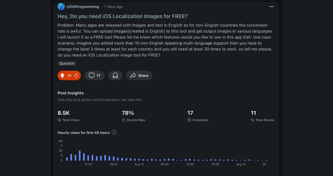Upvote the iOS Localization post
Screen dimensions: 333x176
63,75
